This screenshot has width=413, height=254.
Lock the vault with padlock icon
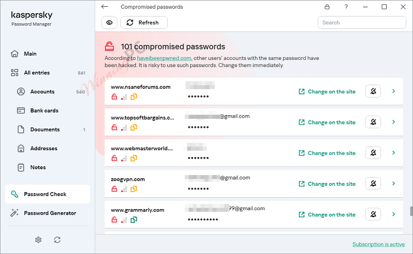pos(327,7)
